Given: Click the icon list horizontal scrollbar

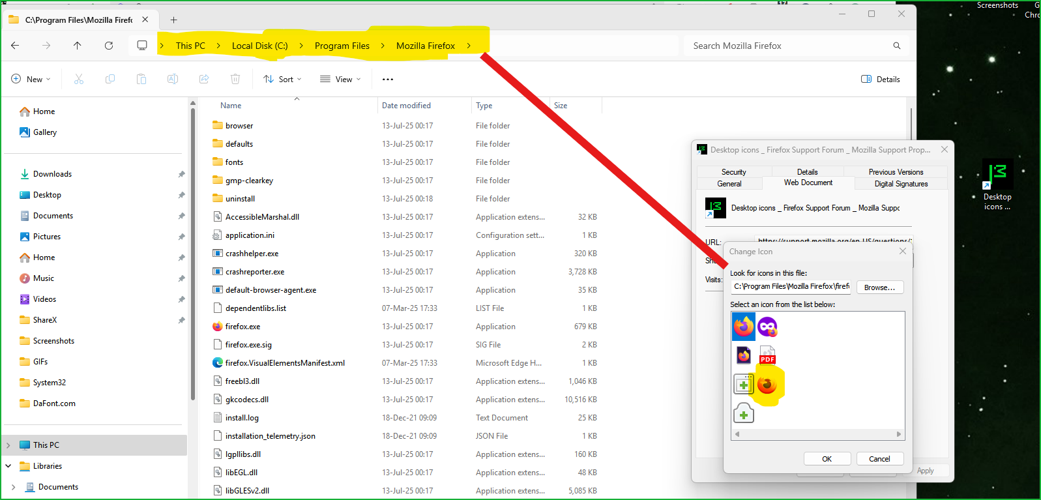Looking at the screenshot, I should click(818, 434).
